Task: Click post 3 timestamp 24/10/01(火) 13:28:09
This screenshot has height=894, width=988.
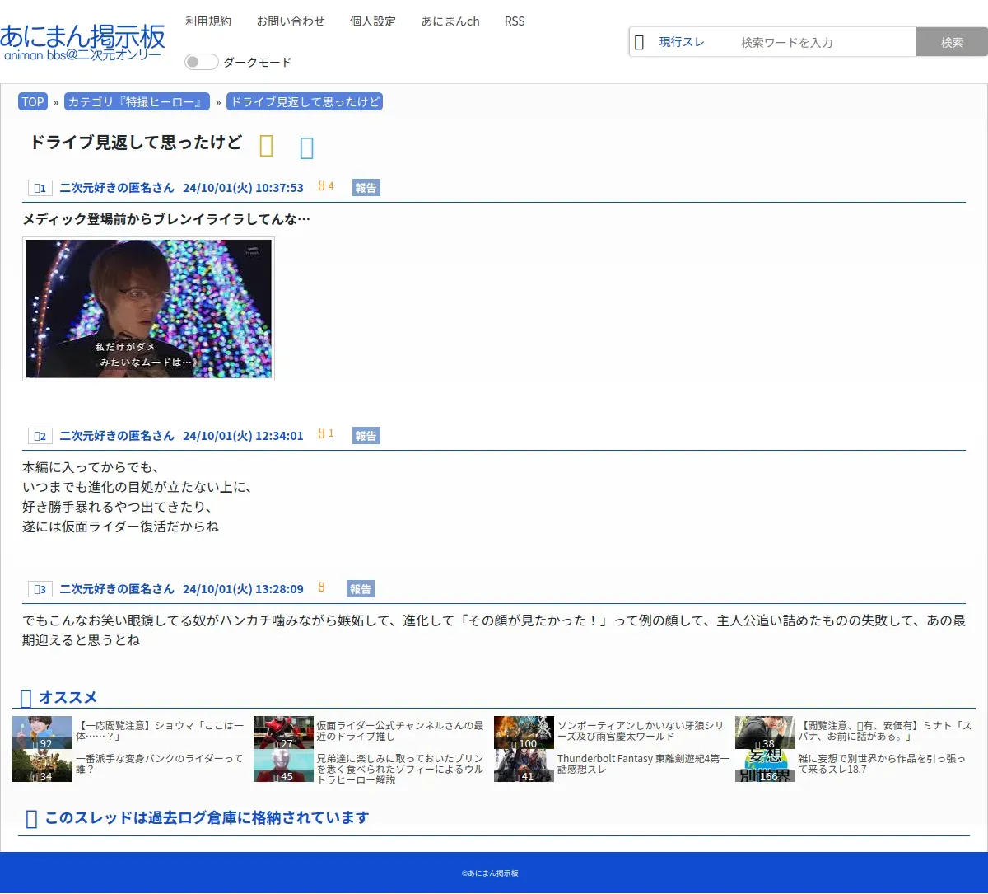Action: [x=243, y=589]
